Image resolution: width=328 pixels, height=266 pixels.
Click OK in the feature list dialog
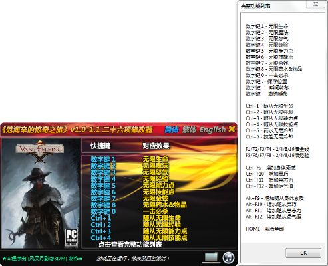click(x=303, y=253)
